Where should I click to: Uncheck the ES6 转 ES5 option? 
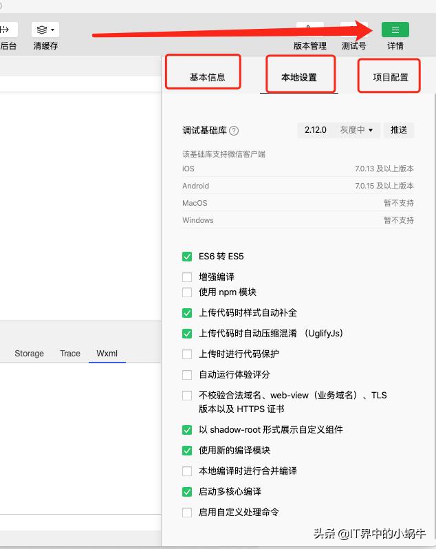pos(187,257)
